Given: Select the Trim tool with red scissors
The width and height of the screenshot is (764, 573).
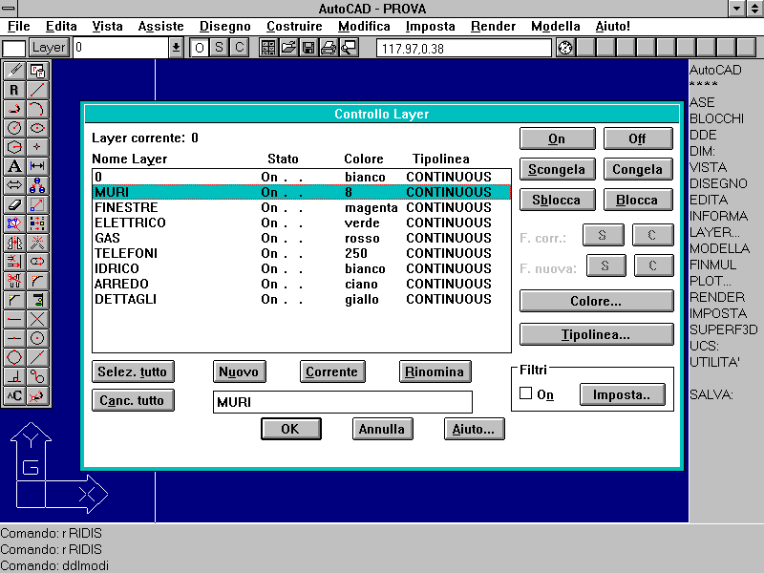Looking at the screenshot, I should coord(14,281).
